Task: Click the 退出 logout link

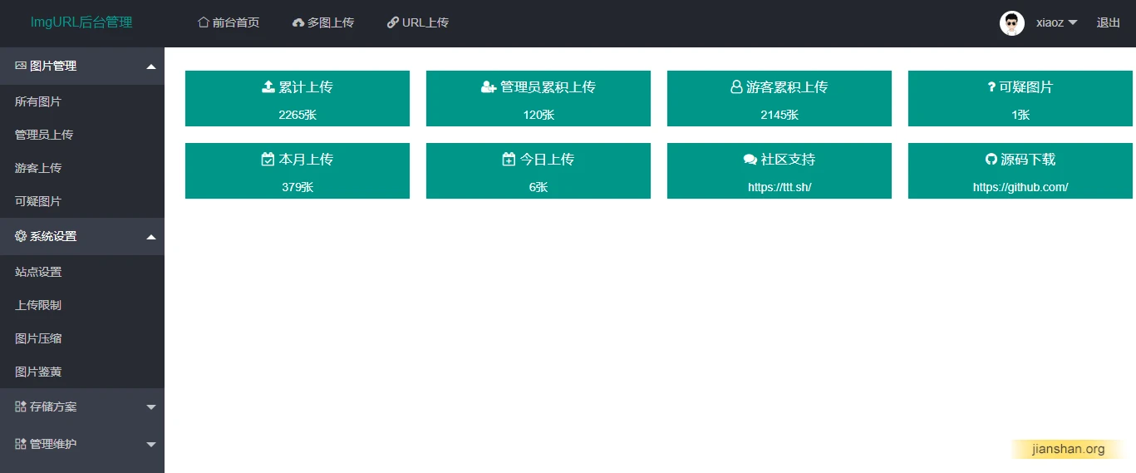Action: click(x=1109, y=22)
